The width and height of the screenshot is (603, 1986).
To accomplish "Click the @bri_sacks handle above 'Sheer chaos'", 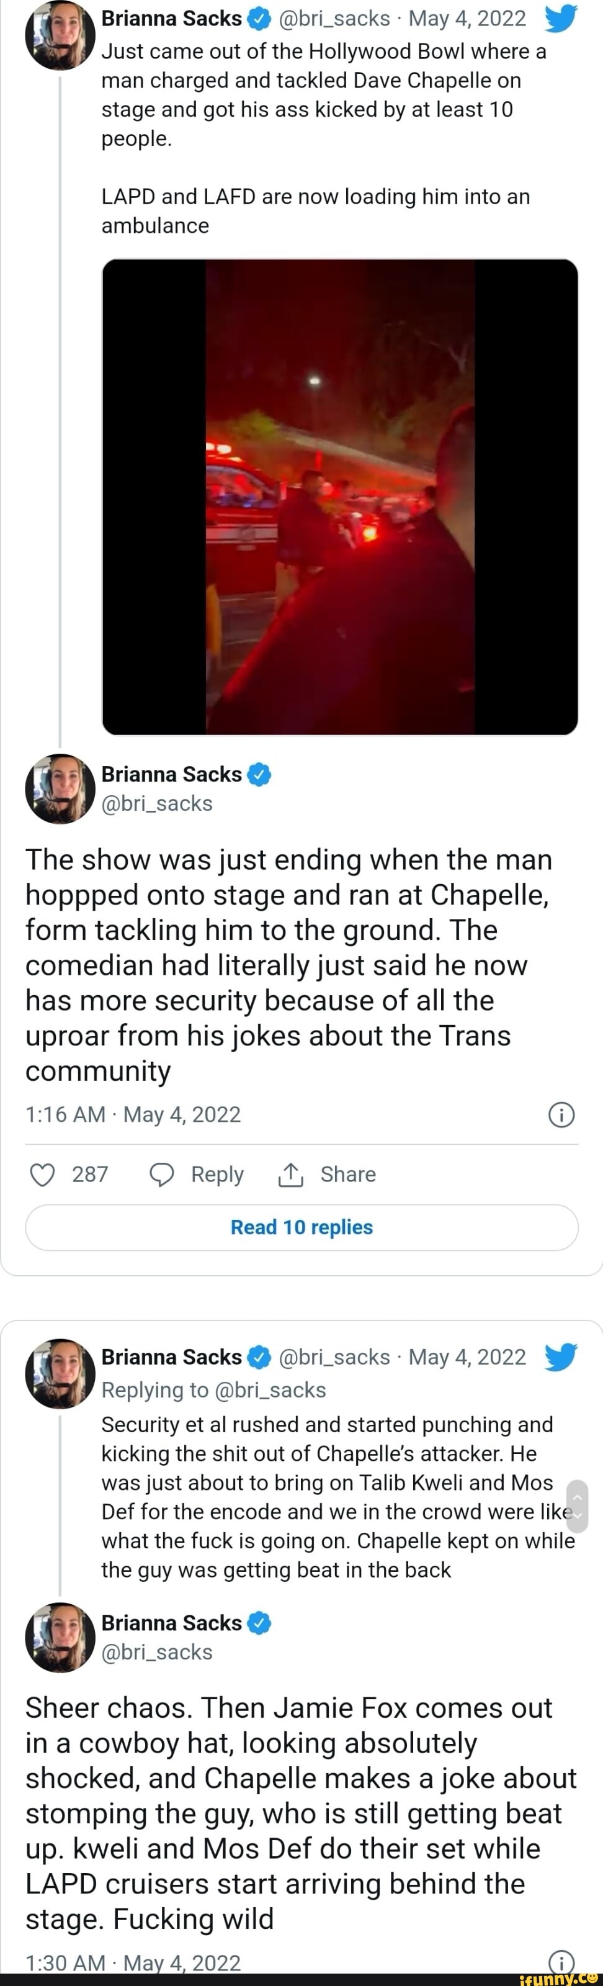I will (x=157, y=1652).
